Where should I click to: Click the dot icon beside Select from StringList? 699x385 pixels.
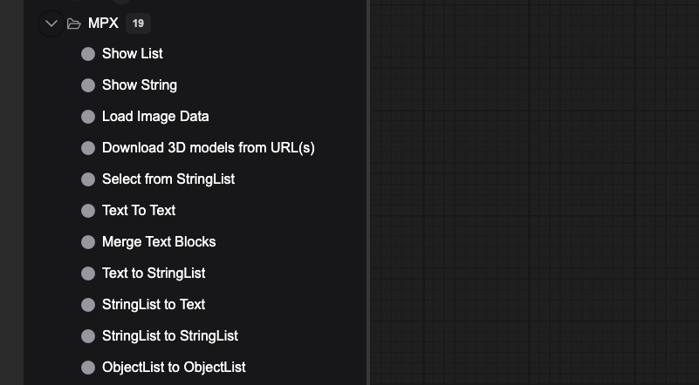coord(88,179)
